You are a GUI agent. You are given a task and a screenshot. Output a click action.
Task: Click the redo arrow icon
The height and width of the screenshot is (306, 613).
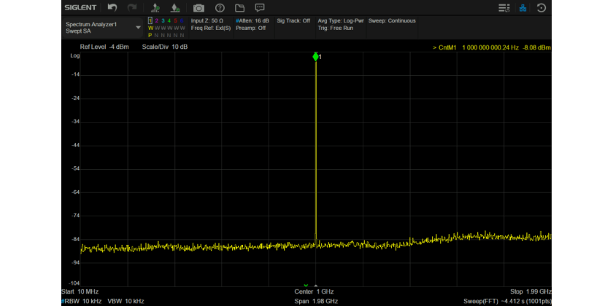pos(132,7)
